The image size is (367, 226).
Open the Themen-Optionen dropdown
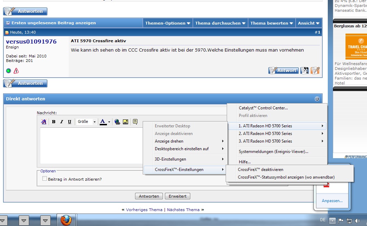(x=168, y=23)
